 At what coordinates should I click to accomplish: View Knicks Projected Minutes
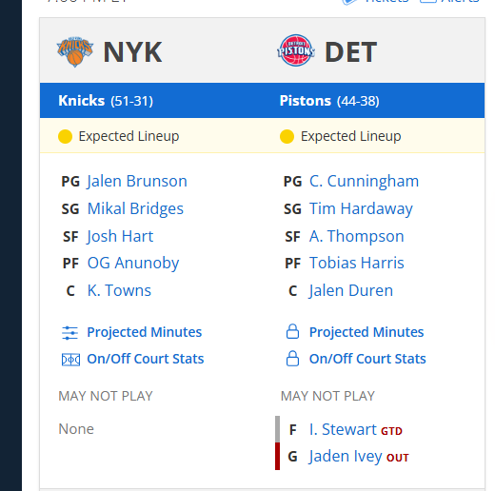pos(145,332)
